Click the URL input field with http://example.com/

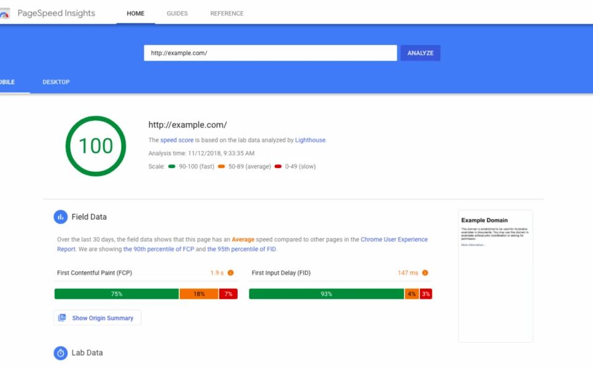coord(271,53)
